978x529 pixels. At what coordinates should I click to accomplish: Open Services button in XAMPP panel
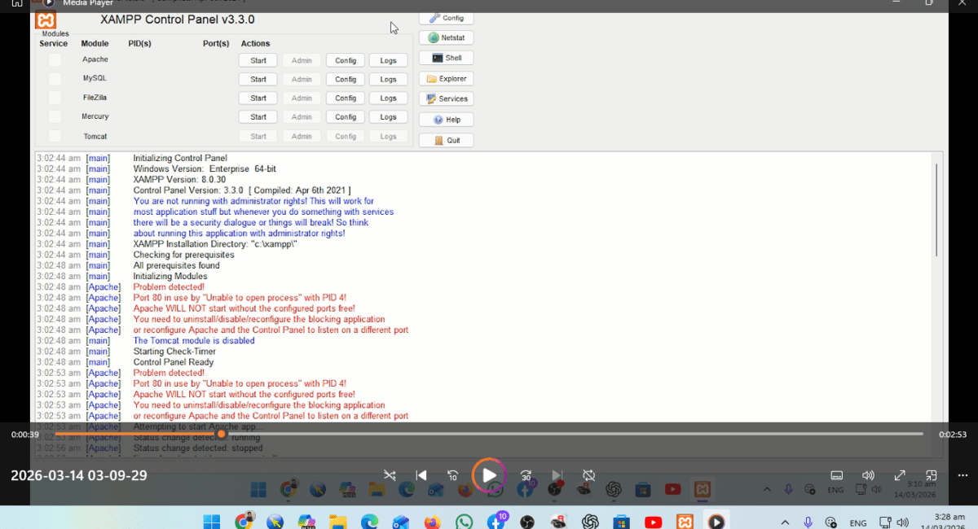(446, 98)
